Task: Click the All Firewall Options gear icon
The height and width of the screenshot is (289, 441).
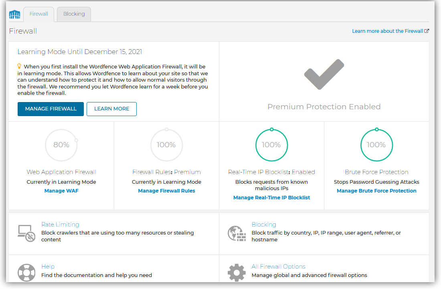Action: pyautogui.click(x=237, y=273)
